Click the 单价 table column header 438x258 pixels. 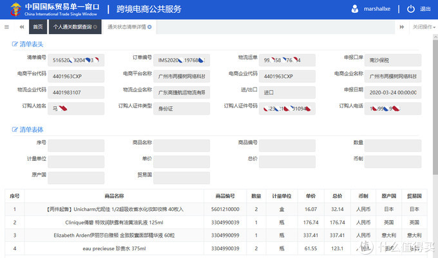(310, 196)
